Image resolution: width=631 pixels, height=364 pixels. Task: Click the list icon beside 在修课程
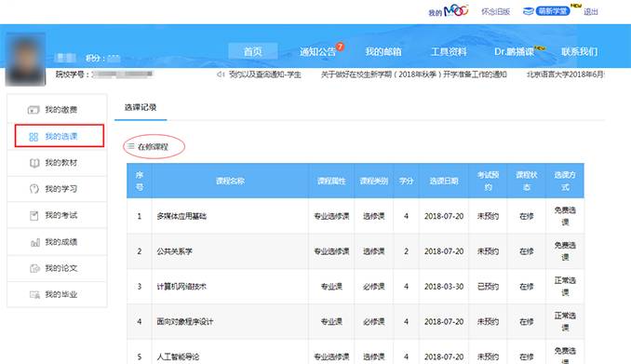(131, 146)
